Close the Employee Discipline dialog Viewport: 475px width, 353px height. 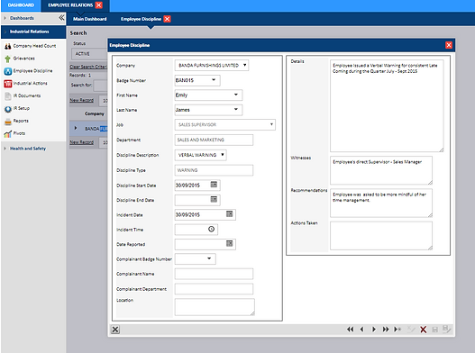pyautogui.click(x=449, y=45)
